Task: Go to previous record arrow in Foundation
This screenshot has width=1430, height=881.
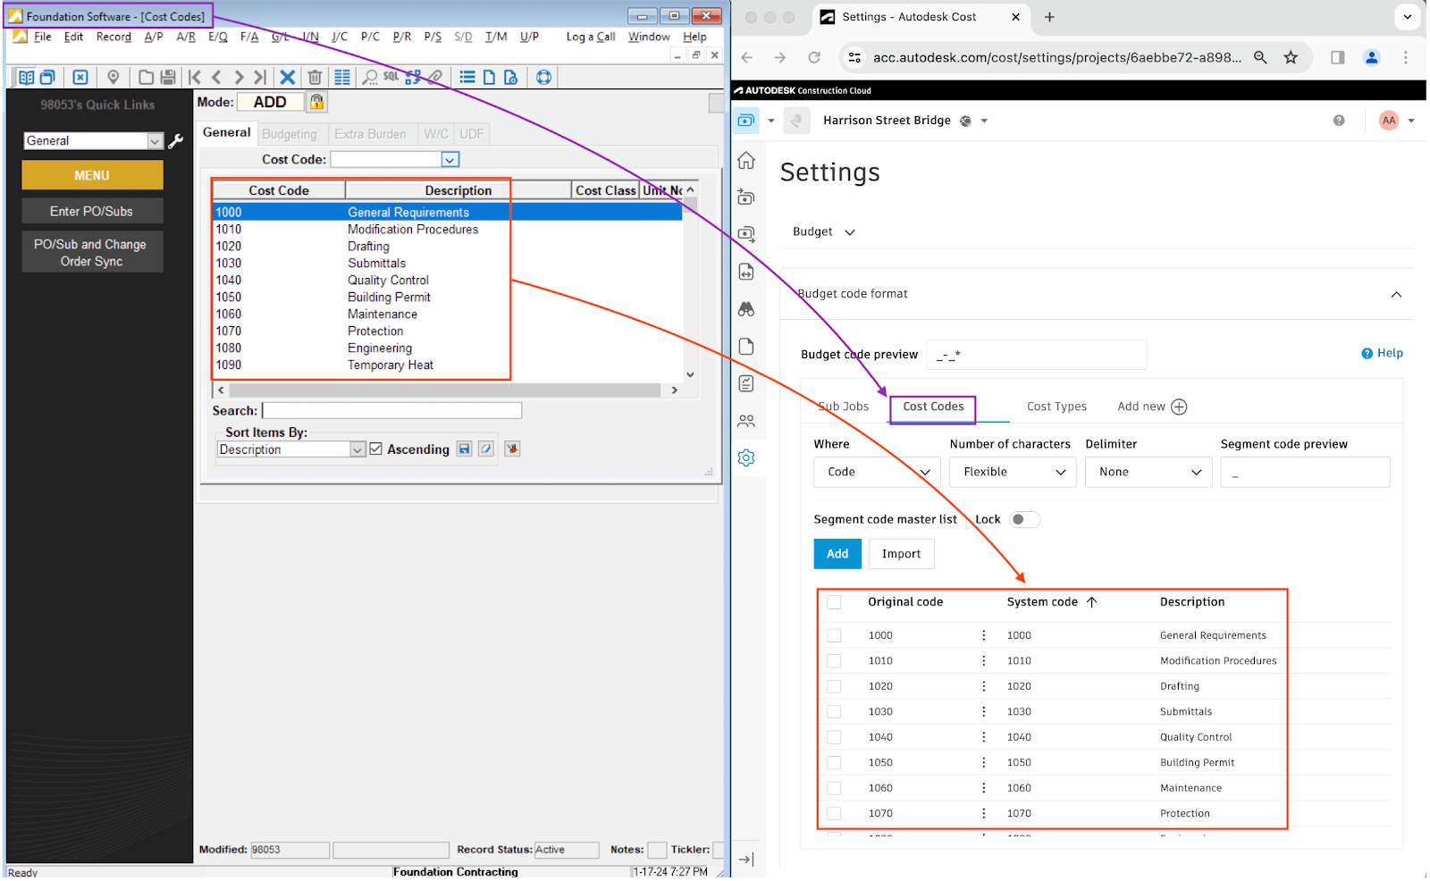Action: [x=217, y=77]
